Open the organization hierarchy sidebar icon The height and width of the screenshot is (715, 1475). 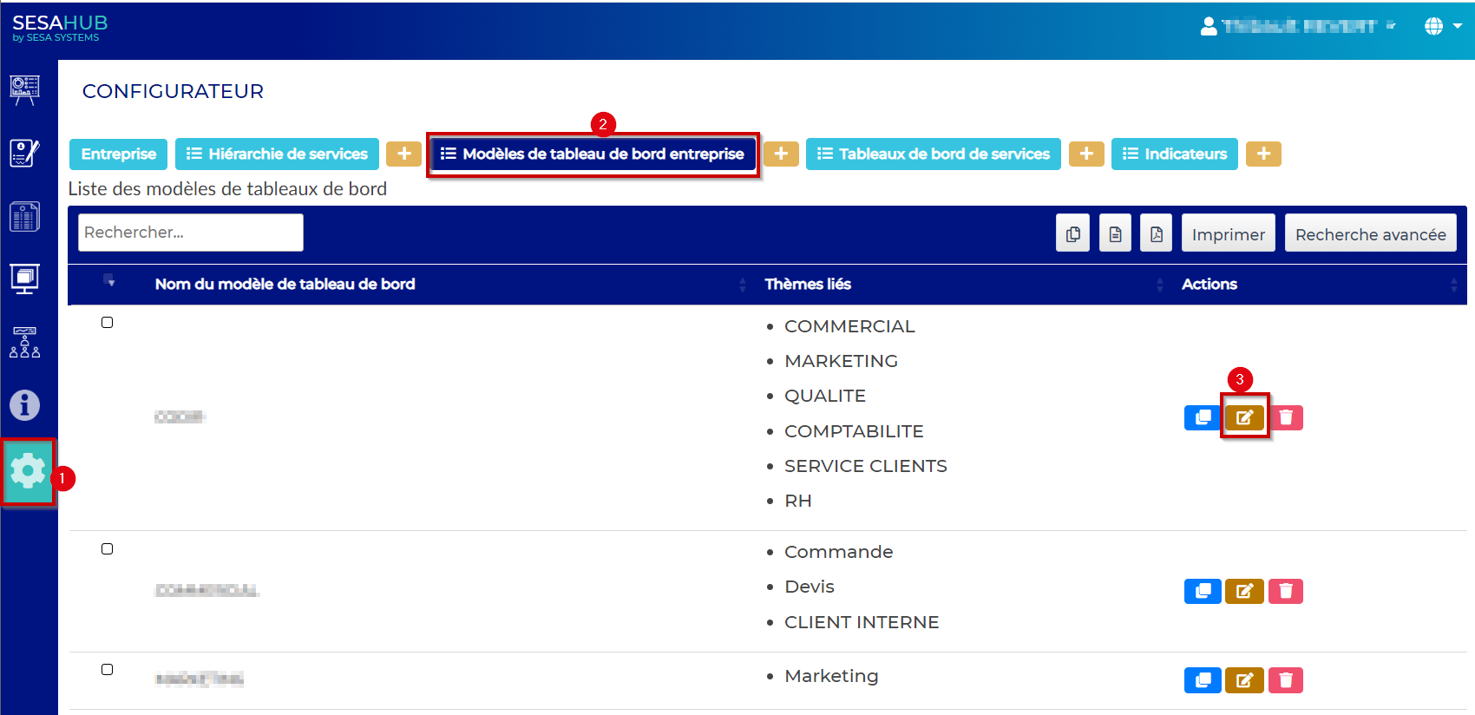[x=24, y=343]
